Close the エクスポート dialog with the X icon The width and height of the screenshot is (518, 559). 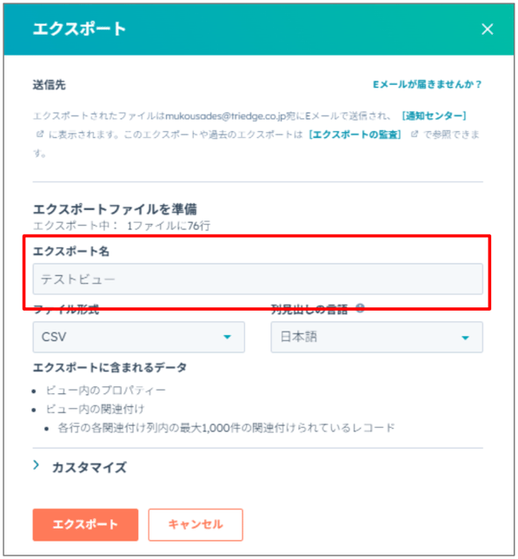tap(488, 29)
